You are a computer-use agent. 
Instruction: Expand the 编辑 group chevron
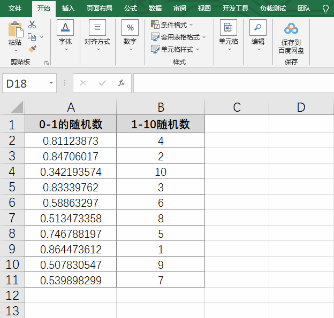click(x=259, y=49)
